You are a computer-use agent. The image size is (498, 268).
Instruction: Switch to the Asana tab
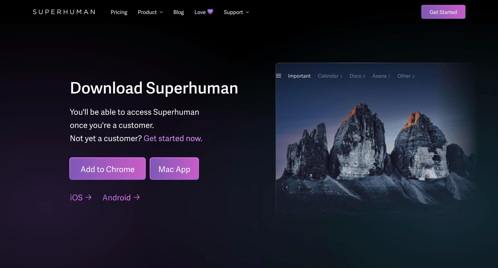381,76
